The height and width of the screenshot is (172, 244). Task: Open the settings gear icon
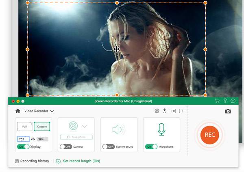tap(157, 111)
